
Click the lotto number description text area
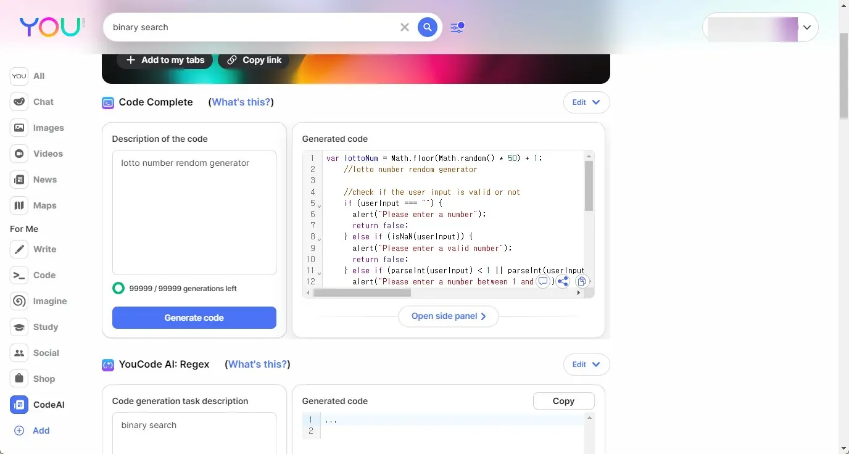coord(194,212)
